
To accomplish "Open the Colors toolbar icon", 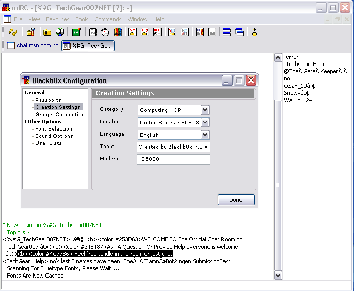I will point(118,32).
